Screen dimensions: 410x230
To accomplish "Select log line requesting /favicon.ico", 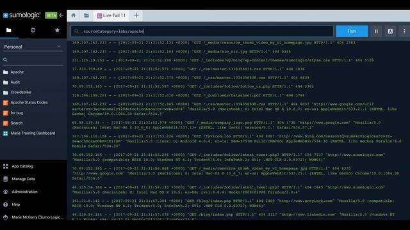I will (x=236, y=141).
